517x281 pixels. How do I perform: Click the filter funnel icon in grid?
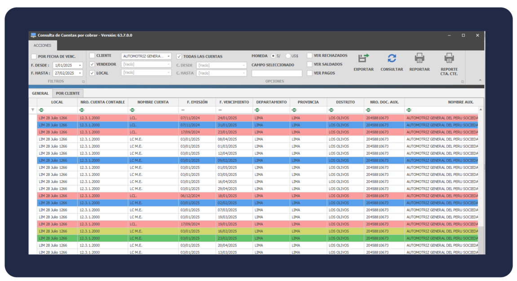pyautogui.click(x=33, y=110)
